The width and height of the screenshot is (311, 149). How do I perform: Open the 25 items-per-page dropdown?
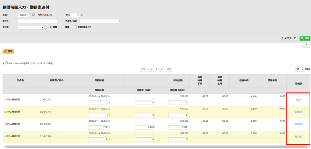(x=299, y=69)
